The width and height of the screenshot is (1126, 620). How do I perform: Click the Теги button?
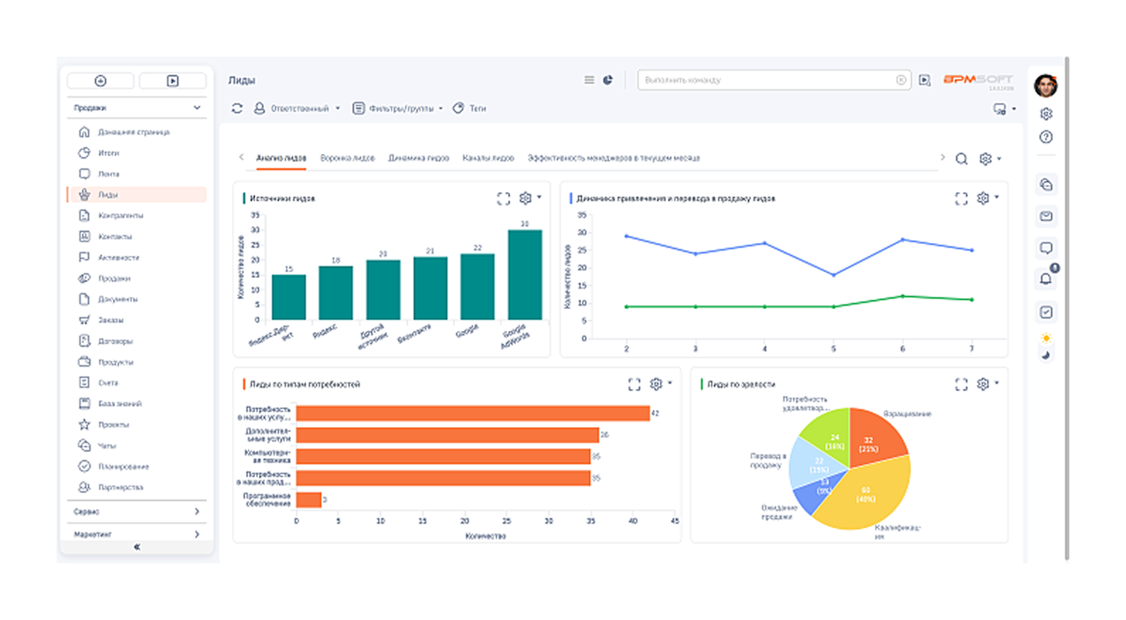click(470, 108)
